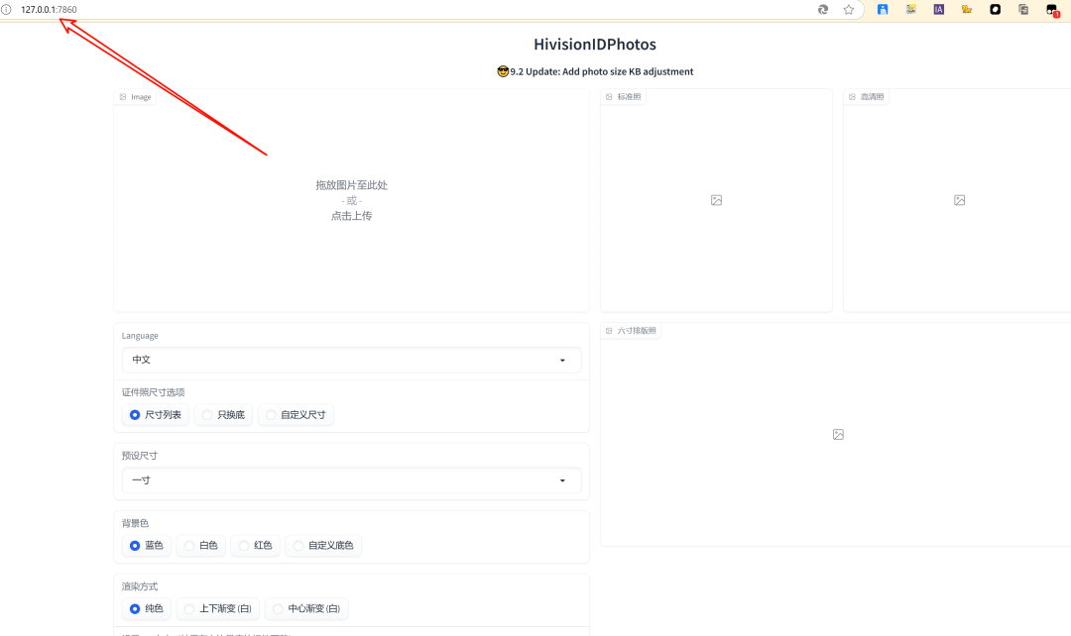Open the yellow cat extension icon
The image size is (1071, 636).
[967, 10]
